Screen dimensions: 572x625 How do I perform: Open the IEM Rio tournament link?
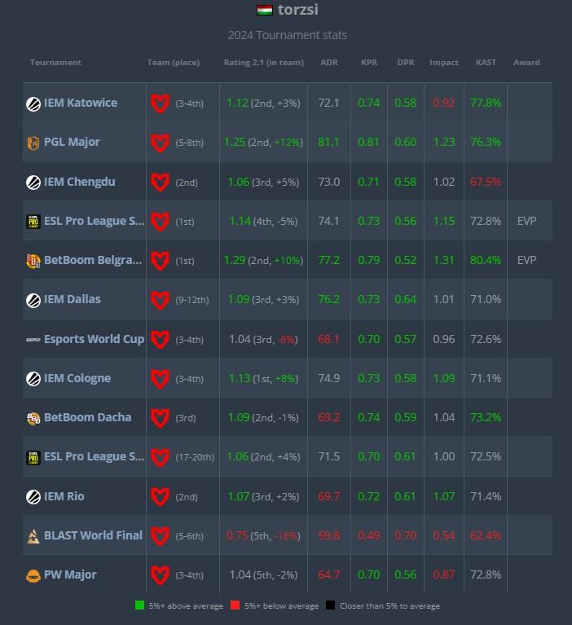point(64,496)
